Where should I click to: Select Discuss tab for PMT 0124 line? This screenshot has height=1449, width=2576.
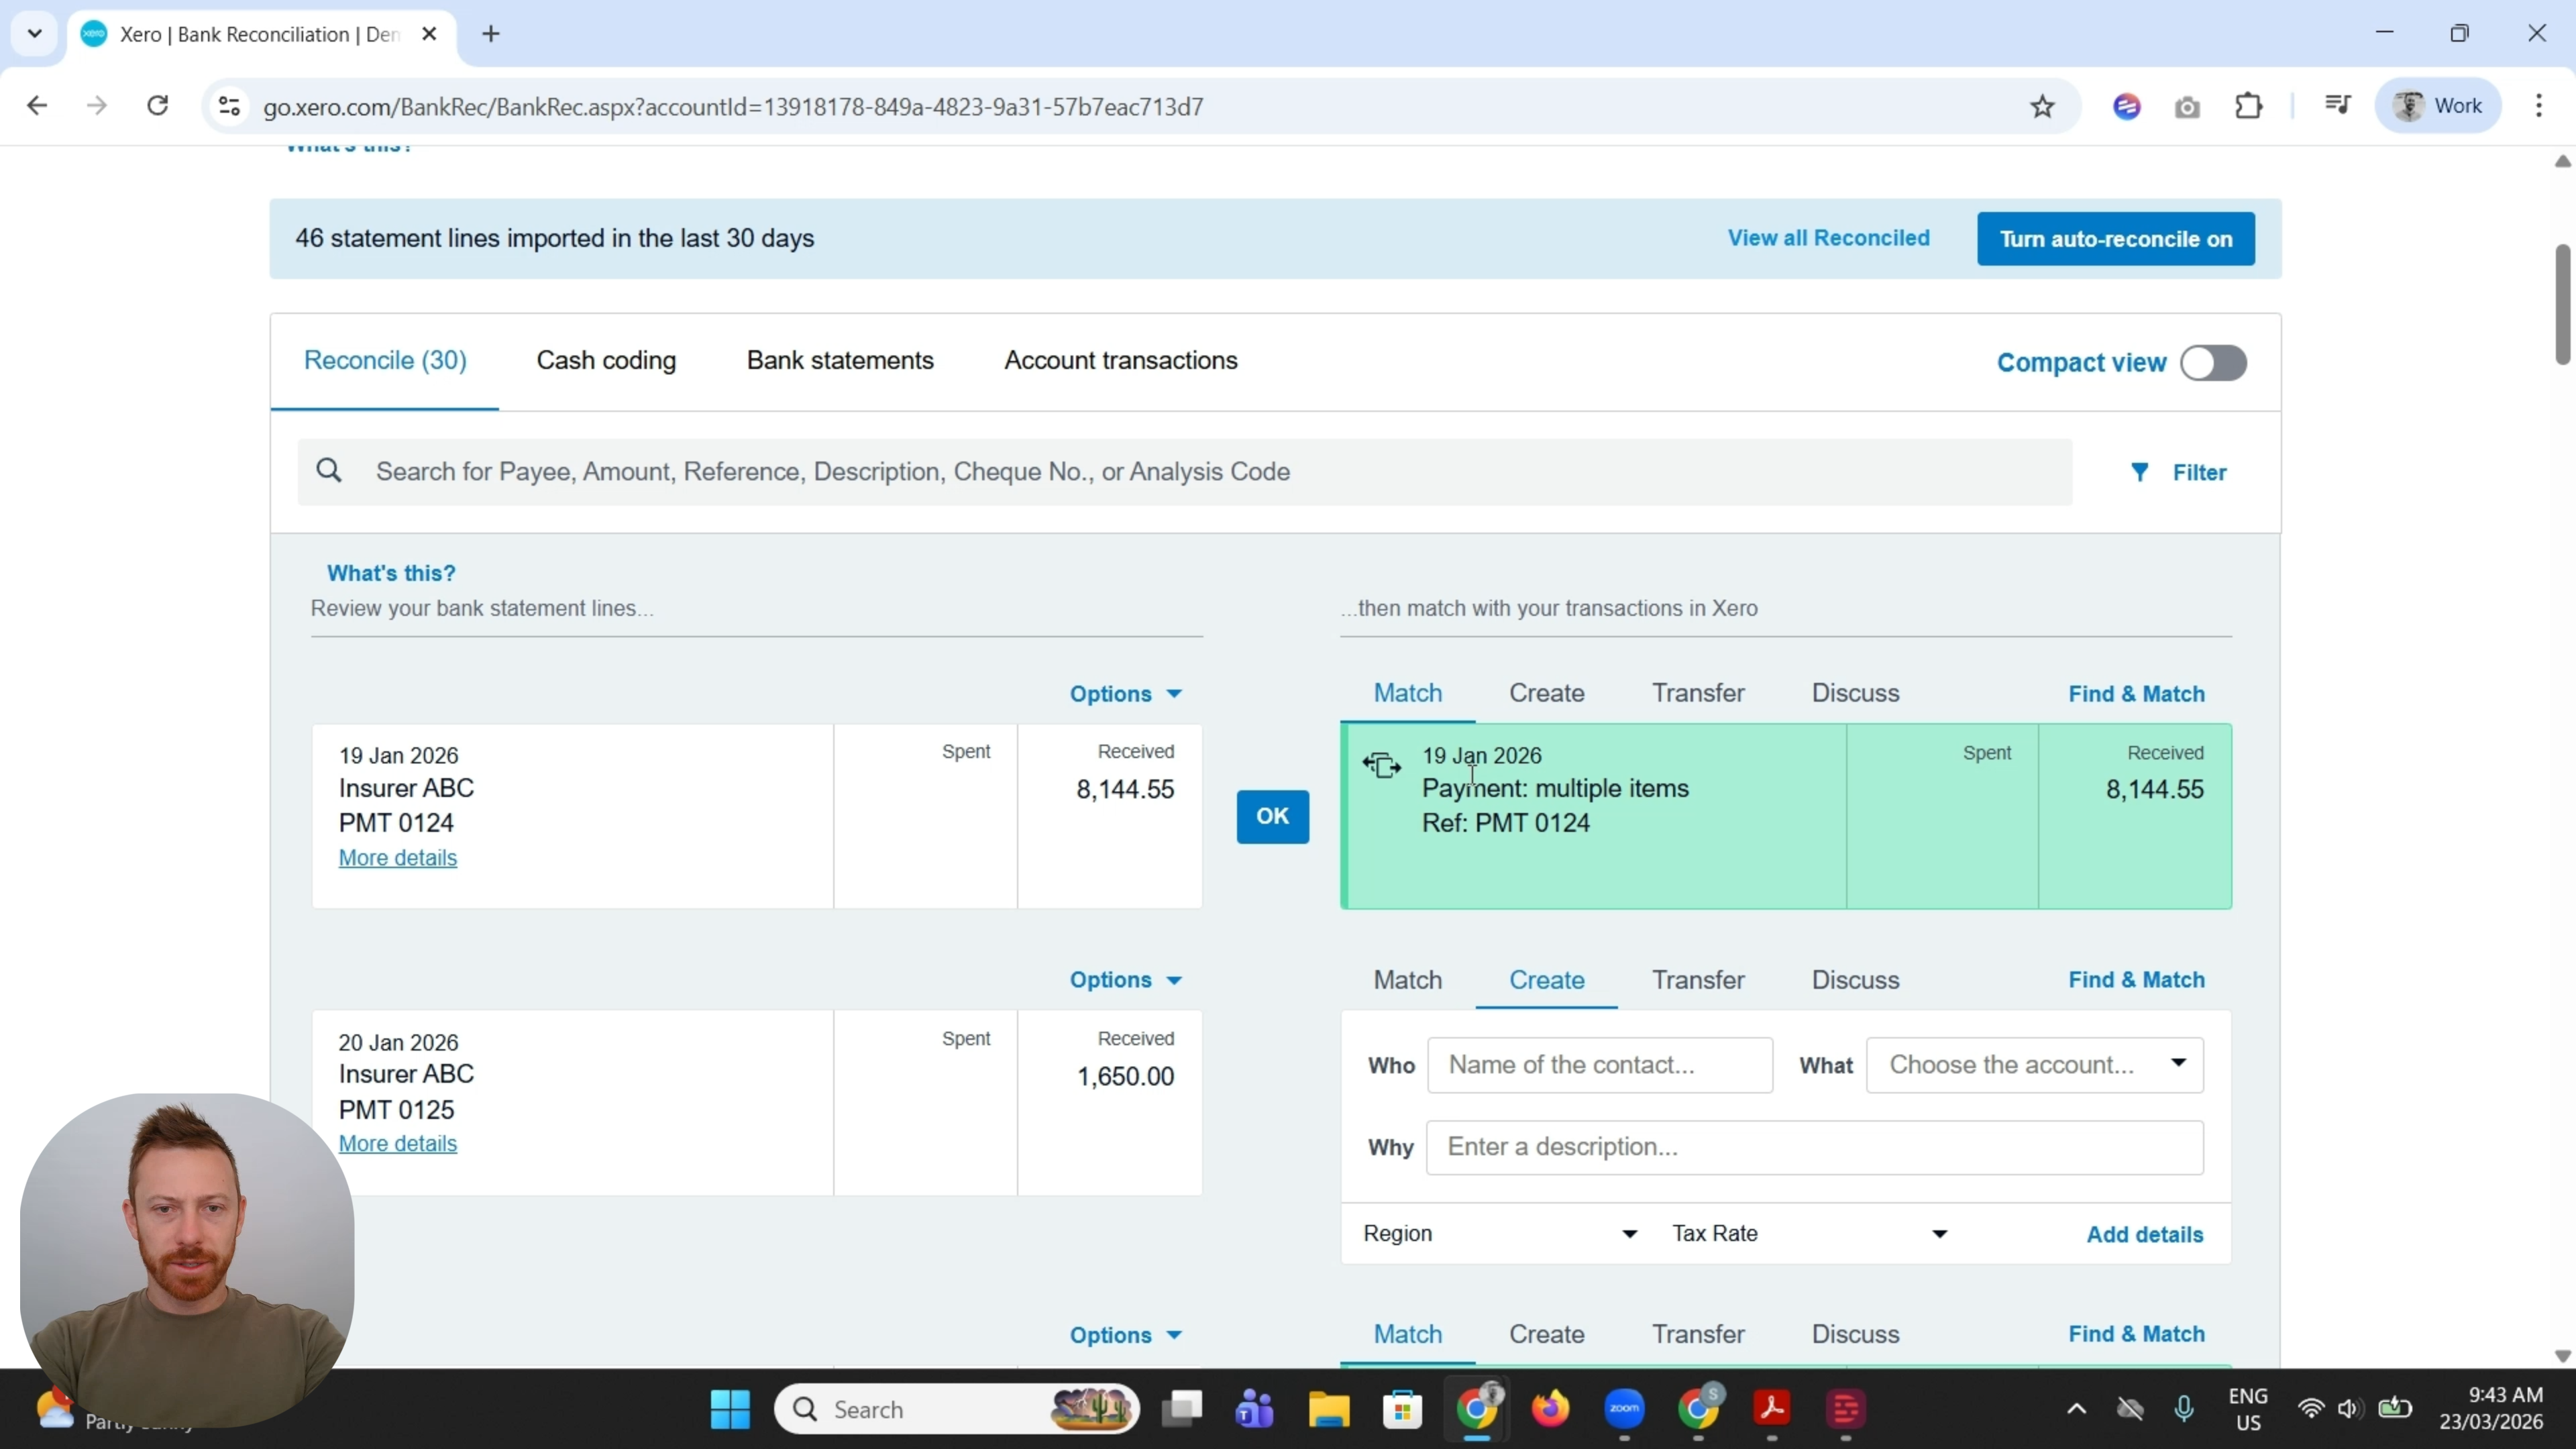(1855, 693)
